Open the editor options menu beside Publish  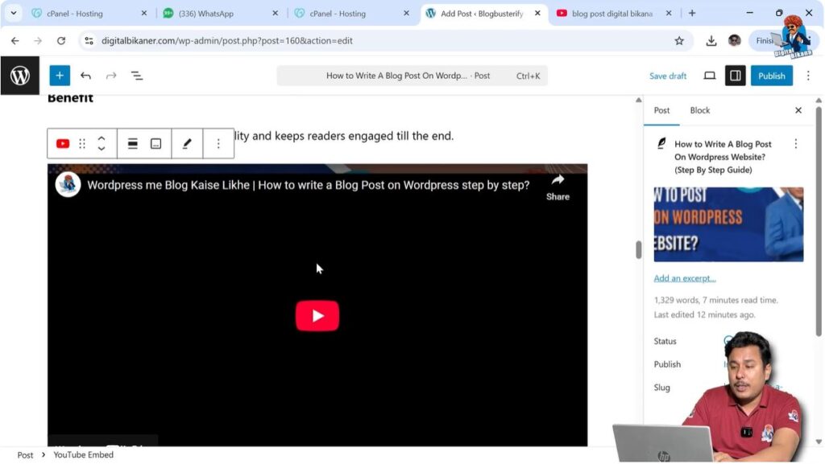(x=808, y=75)
